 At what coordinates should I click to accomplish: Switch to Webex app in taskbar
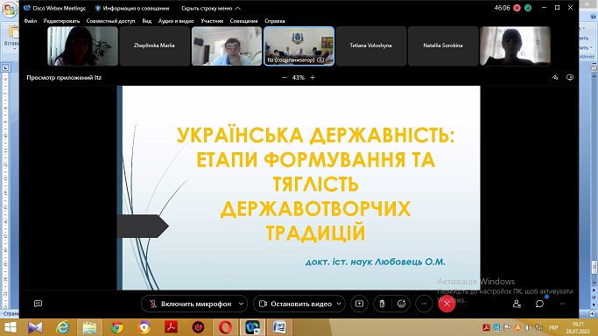click(x=252, y=327)
